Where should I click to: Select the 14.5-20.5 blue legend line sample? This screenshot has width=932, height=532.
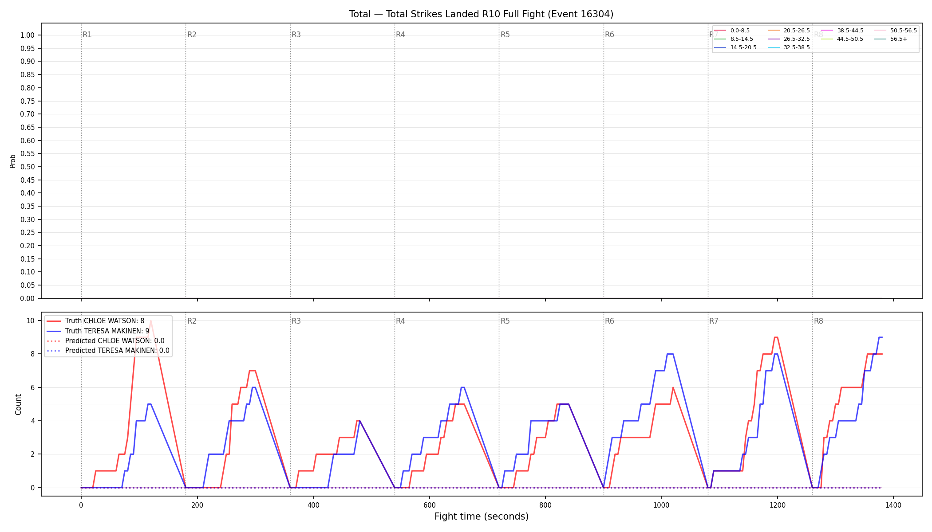click(720, 47)
